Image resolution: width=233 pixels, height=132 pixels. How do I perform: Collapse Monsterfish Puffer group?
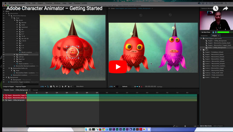click(9, 68)
